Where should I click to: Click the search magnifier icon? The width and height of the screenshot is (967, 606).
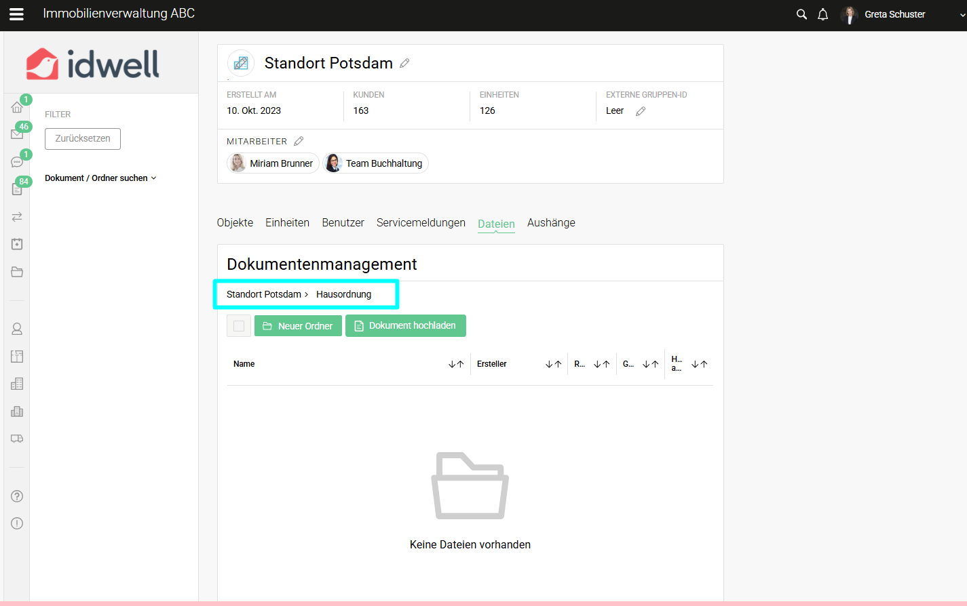801,14
